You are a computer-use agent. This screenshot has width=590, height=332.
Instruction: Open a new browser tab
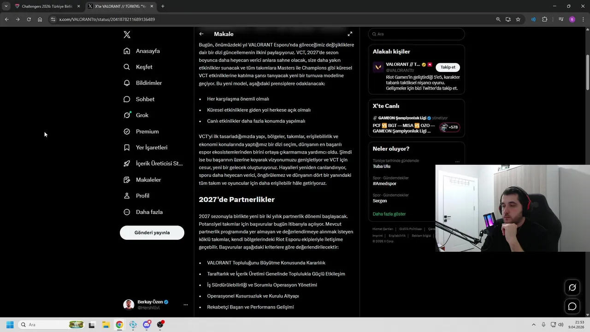(163, 6)
